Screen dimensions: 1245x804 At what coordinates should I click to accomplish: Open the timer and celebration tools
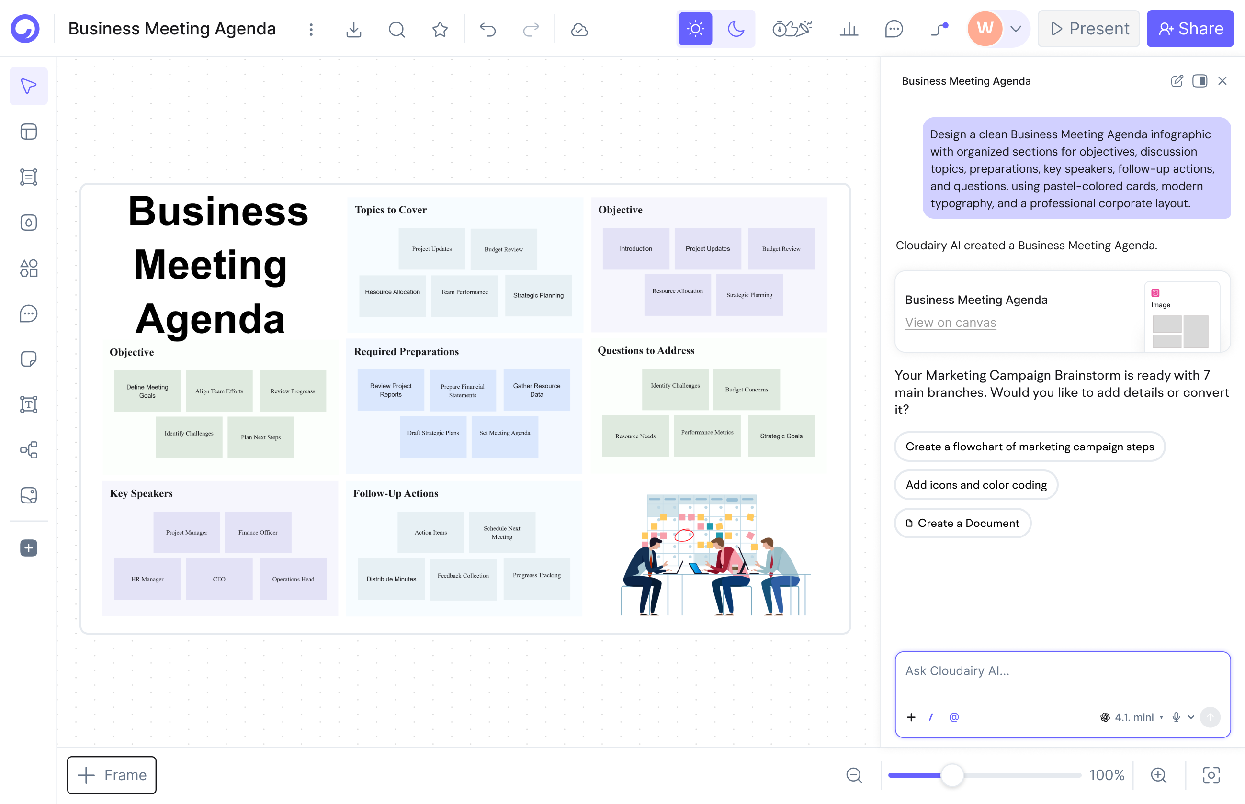tap(792, 29)
